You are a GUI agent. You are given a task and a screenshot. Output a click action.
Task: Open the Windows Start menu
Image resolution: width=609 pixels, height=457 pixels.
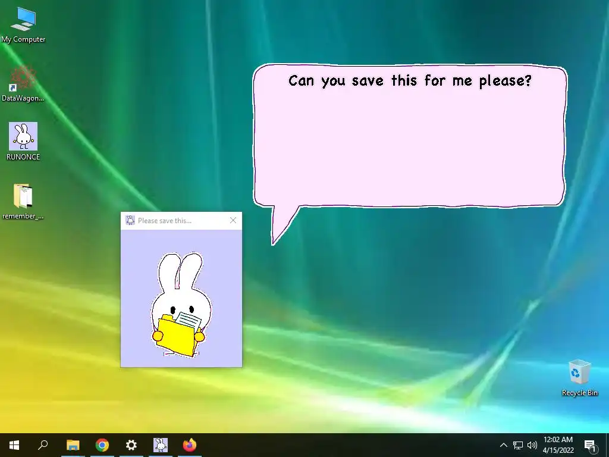pyautogui.click(x=14, y=445)
